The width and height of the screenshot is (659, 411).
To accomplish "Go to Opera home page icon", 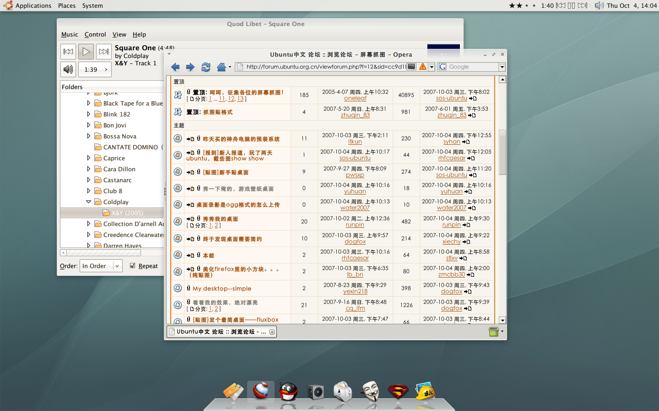I will coord(221,67).
